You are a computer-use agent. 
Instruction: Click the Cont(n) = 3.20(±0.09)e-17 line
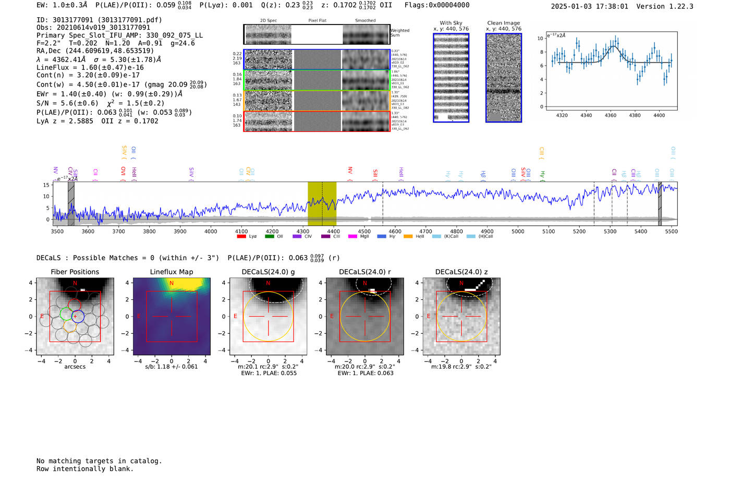(88, 75)
